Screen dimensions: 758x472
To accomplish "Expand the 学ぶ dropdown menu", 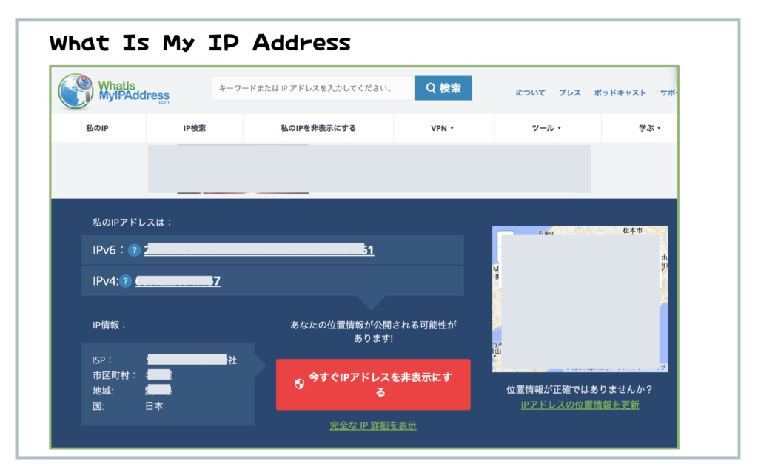I will [649, 128].
